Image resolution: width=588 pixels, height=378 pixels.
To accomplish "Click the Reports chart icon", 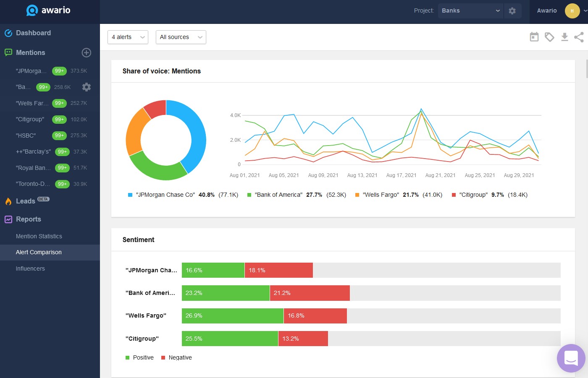I will click(8, 219).
